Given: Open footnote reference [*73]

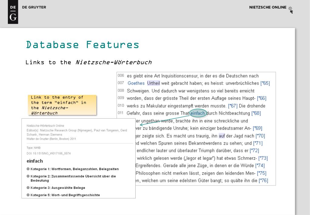Looking at the screenshot, I should (x=263, y=158).
